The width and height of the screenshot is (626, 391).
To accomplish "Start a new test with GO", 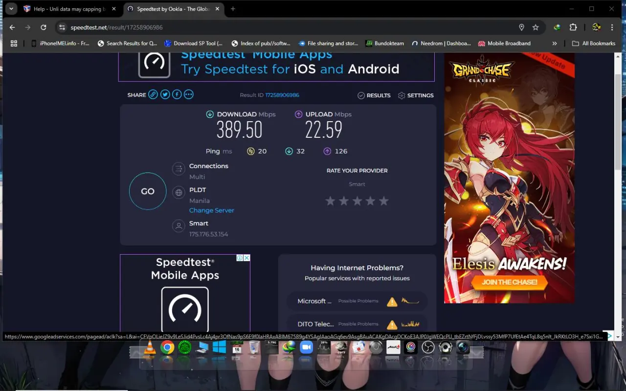I will [148, 191].
